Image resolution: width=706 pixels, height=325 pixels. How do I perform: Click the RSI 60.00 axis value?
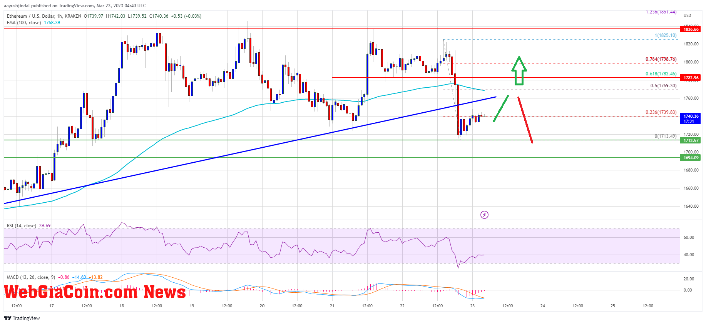click(x=689, y=237)
